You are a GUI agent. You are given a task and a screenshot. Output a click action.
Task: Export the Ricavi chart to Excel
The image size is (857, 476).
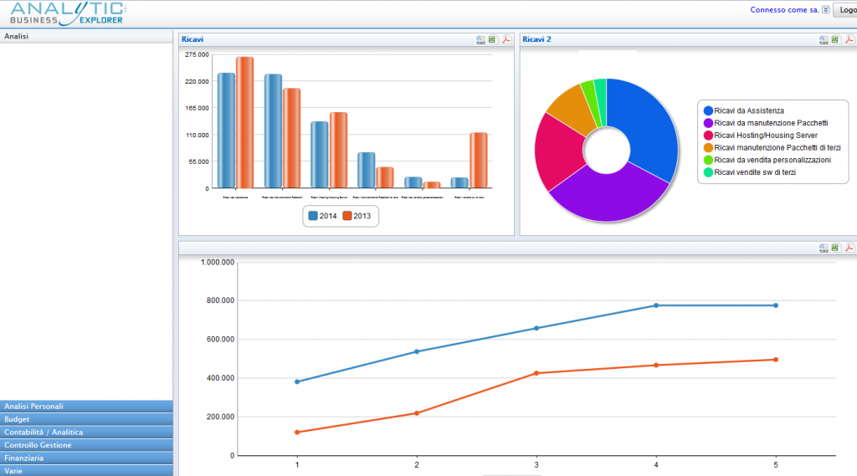point(493,39)
